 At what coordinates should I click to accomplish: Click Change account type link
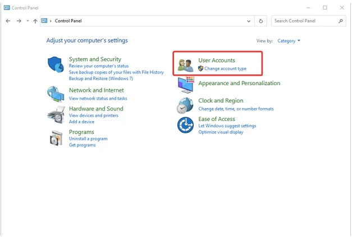click(x=225, y=68)
